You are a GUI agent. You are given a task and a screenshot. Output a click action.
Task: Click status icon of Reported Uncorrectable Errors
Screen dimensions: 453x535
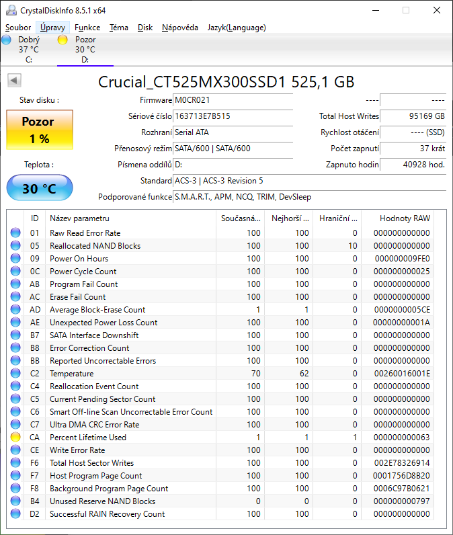[x=15, y=360]
